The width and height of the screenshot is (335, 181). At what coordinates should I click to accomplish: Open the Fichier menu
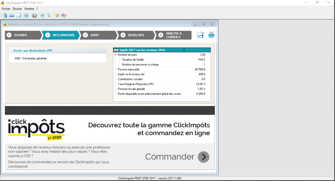point(6,9)
